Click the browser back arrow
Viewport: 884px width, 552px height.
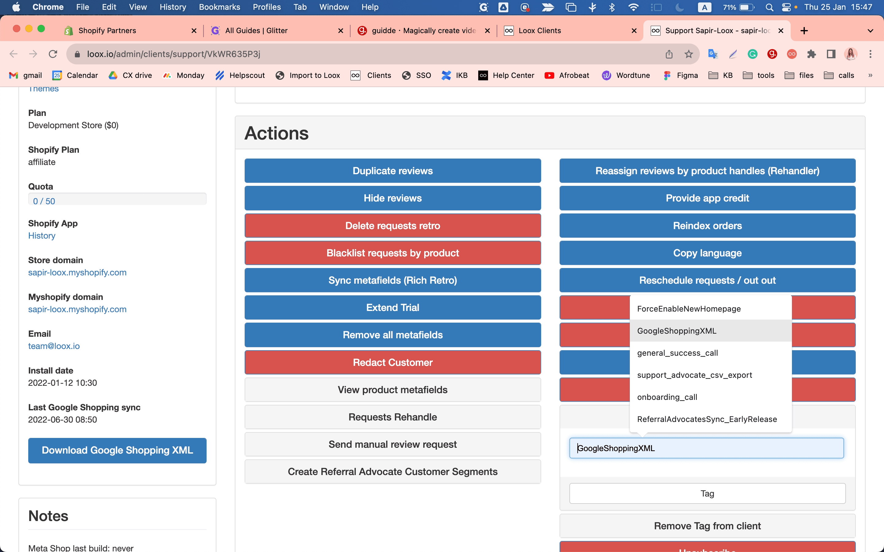coord(14,54)
